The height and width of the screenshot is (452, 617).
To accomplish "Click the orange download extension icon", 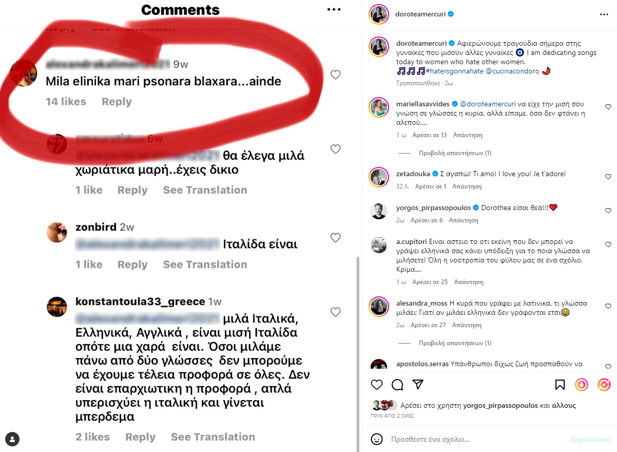I will 582,385.
